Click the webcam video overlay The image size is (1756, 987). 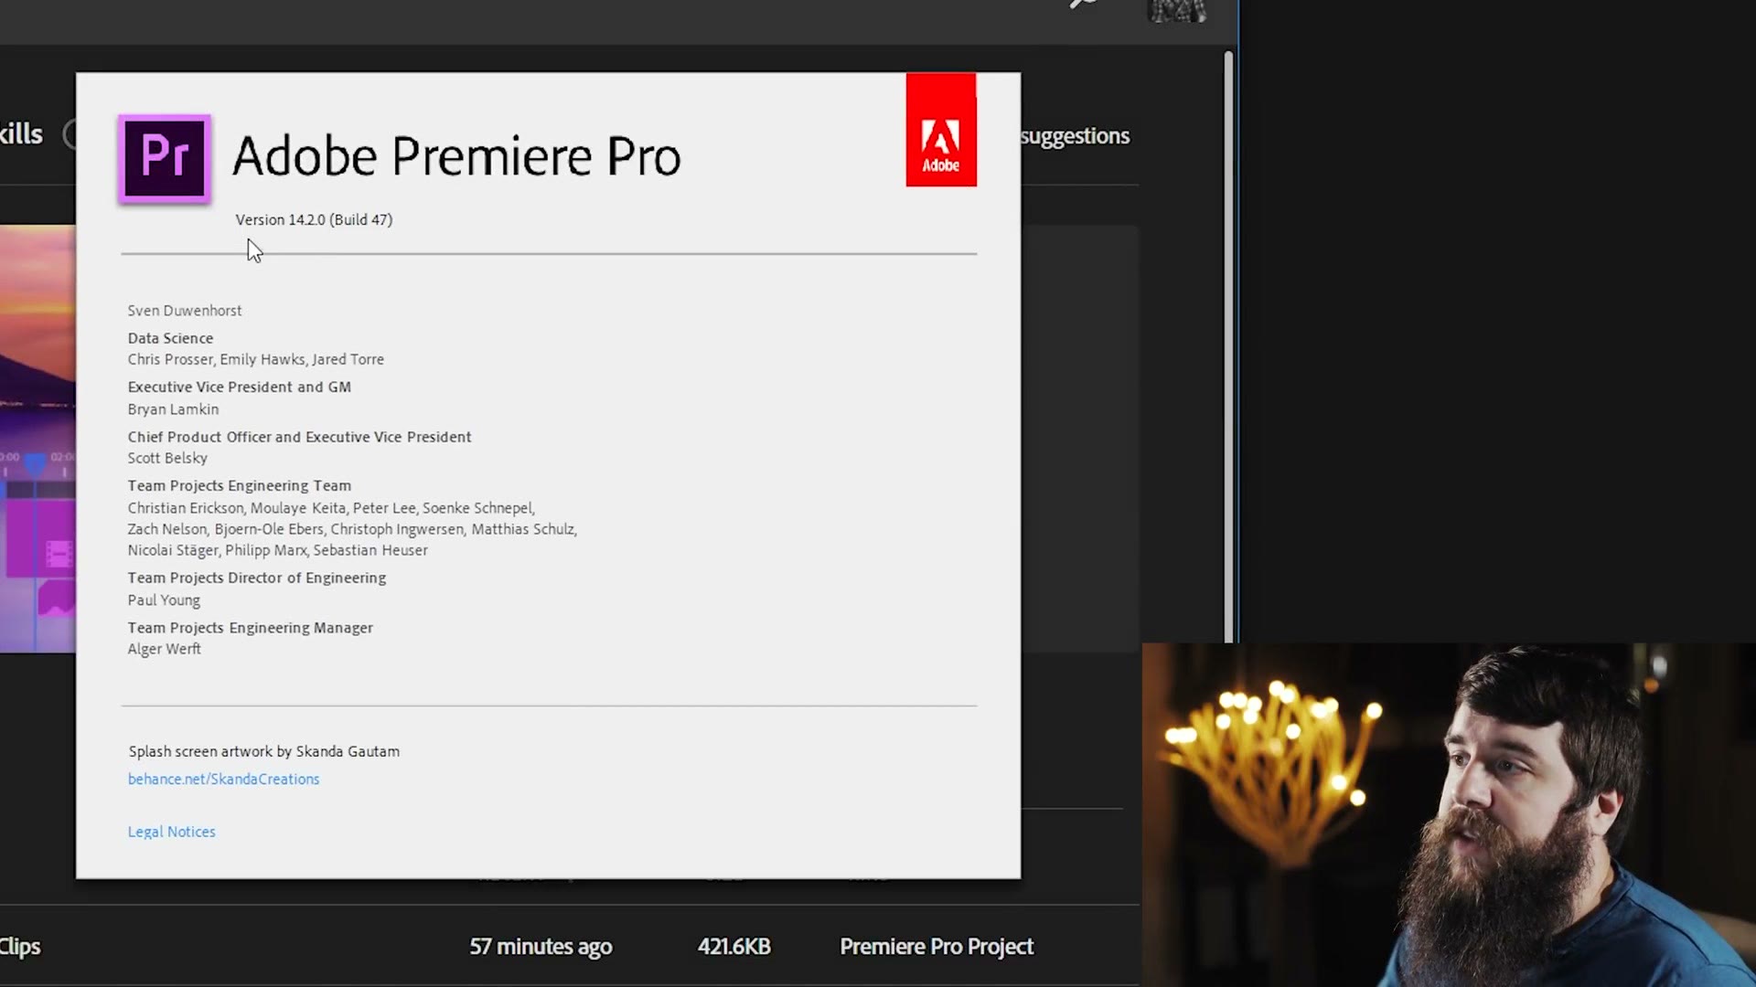point(1449,815)
